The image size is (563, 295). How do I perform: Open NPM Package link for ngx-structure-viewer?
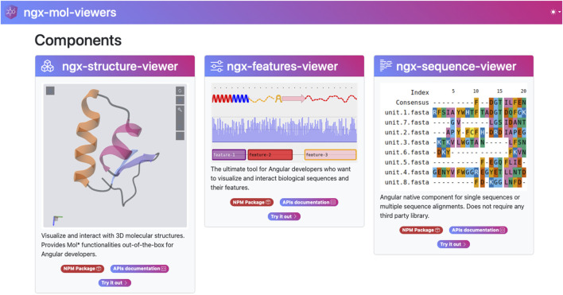point(82,269)
